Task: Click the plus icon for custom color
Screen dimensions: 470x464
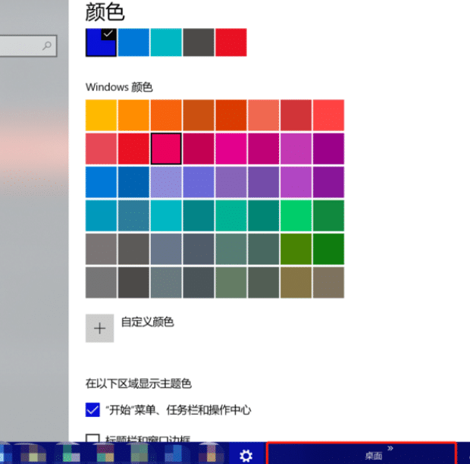Action: [99, 328]
